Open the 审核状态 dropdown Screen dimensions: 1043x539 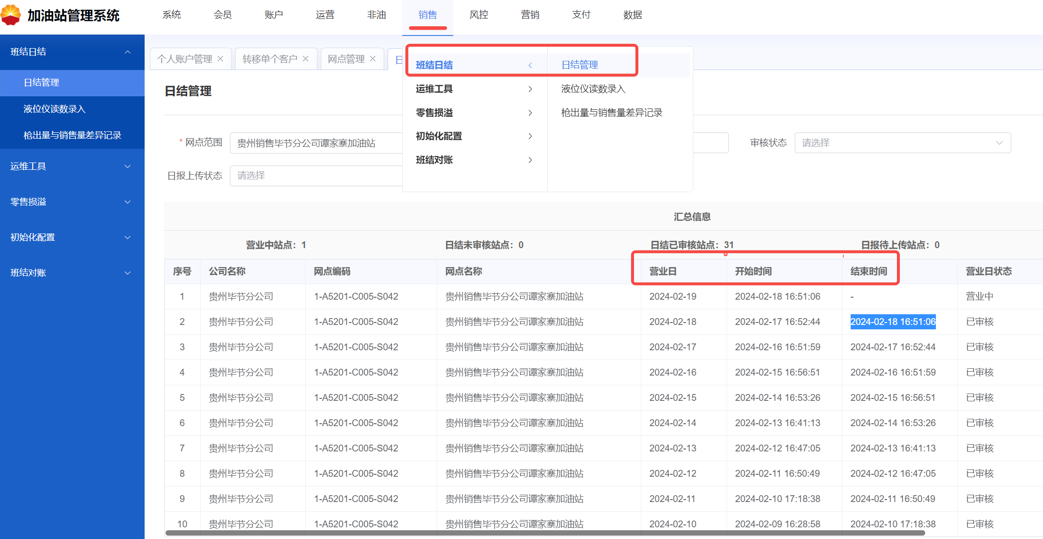click(x=902, y=143)
